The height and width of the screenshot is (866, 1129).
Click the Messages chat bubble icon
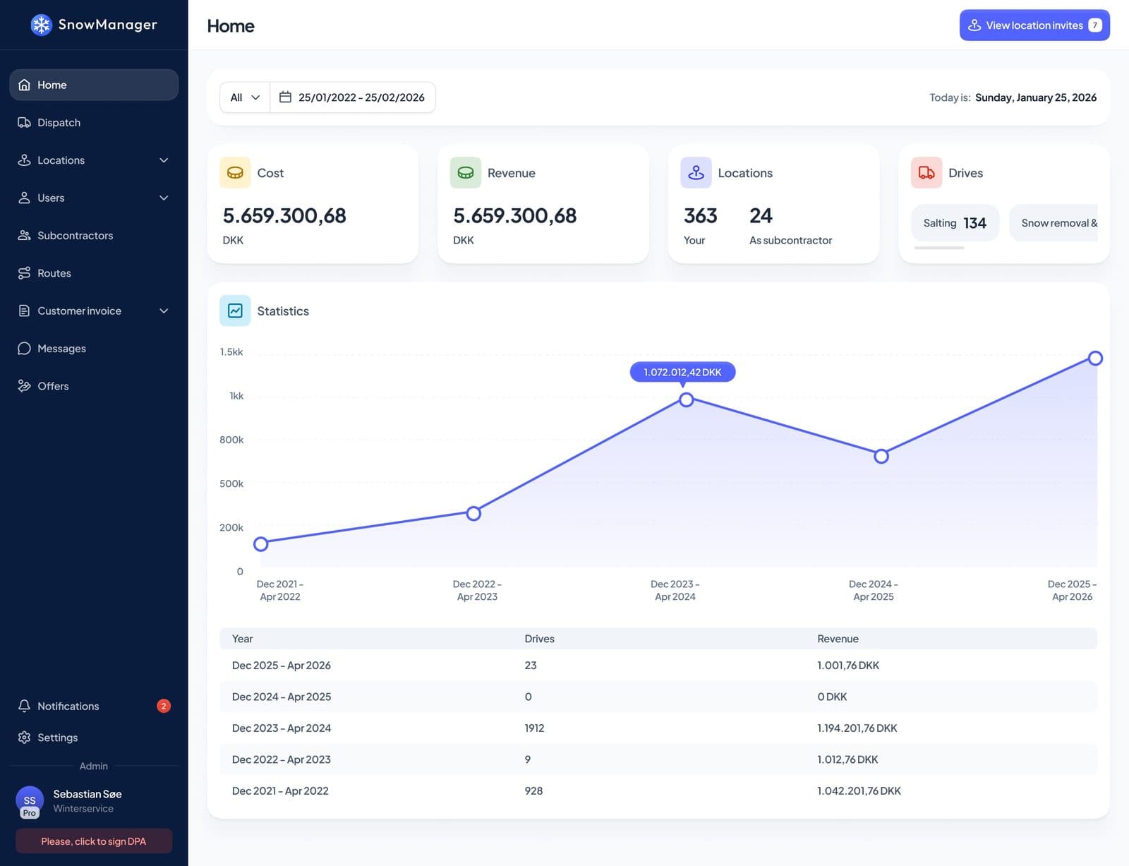[x=24, y=348]
